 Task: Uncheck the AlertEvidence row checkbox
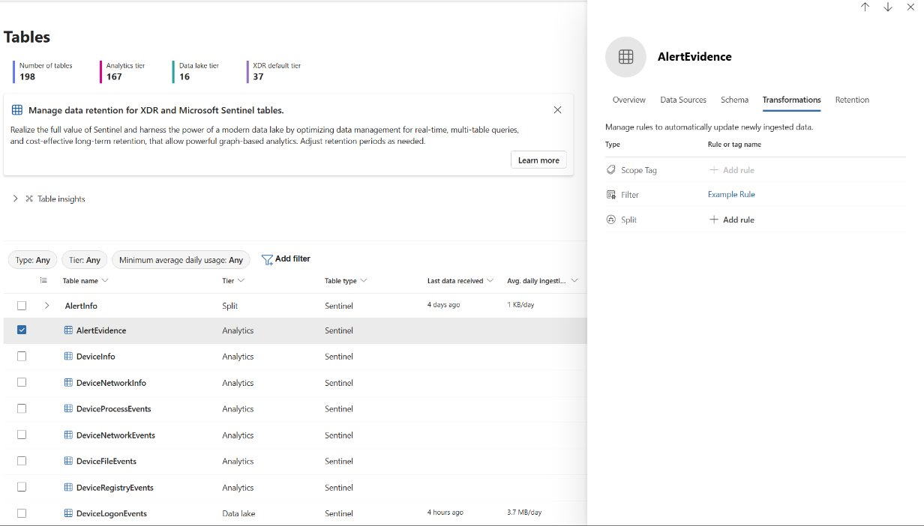[x=22, y=330]
